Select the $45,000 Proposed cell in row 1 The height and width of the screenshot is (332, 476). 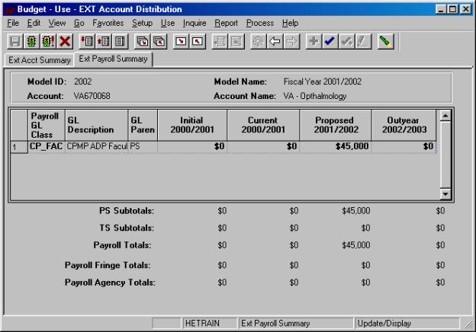336,146
